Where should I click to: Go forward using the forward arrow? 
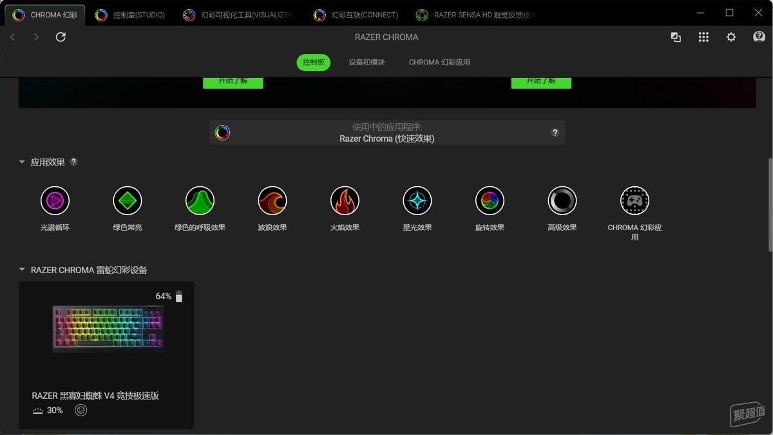pyautogui.click(x=36, y=37)
